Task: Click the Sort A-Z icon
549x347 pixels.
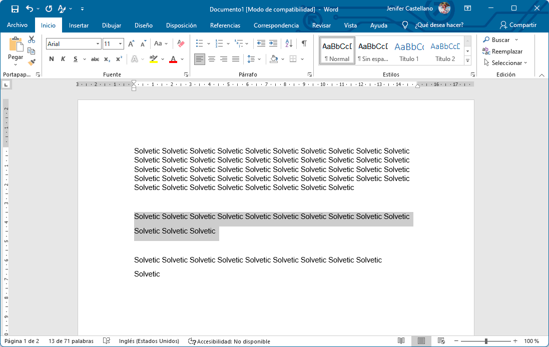Action: click(x=289, y=44)
